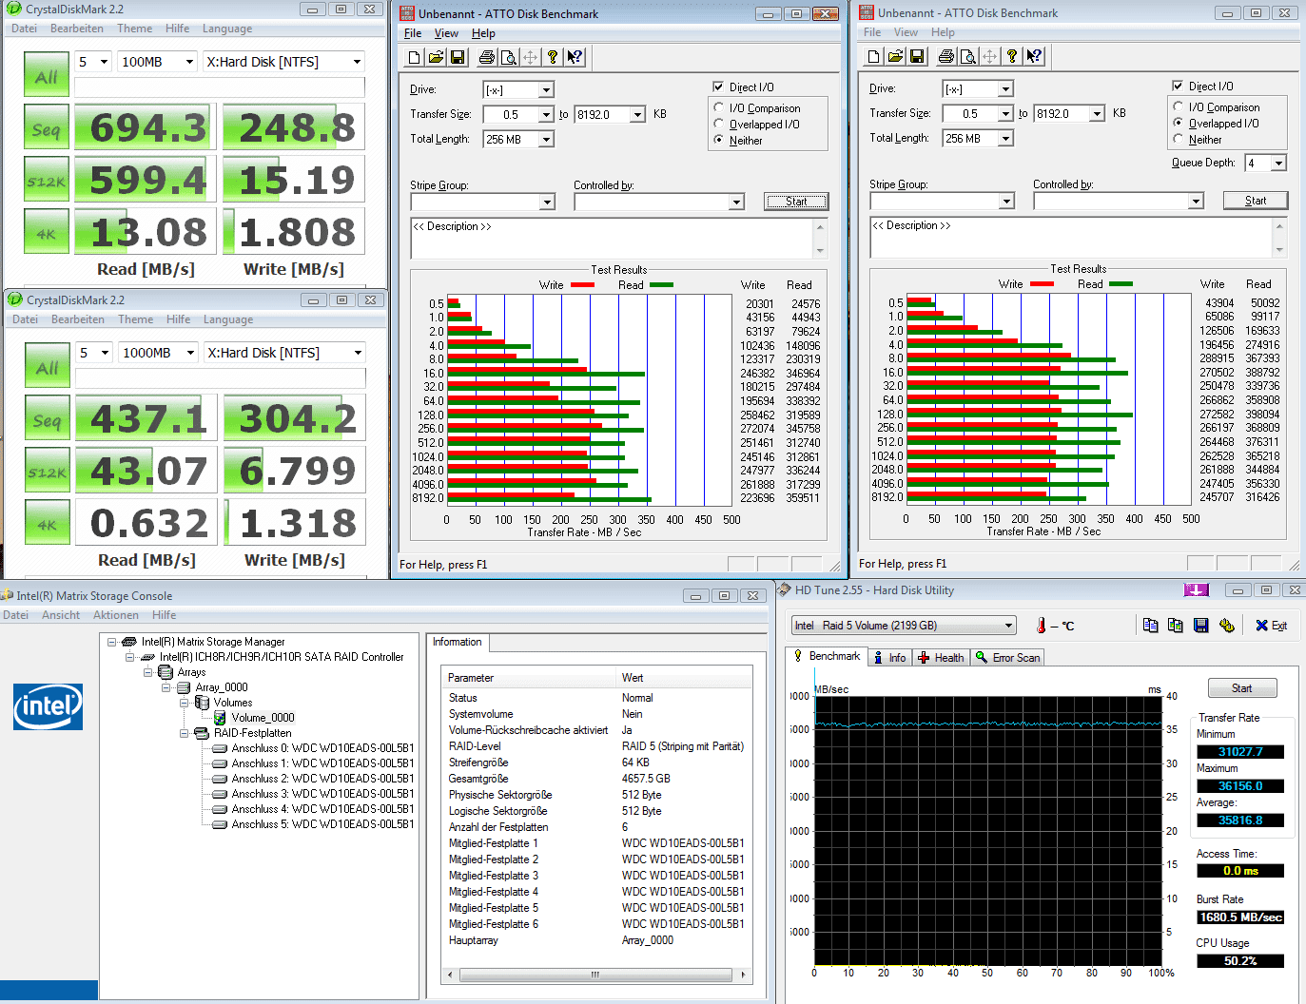This screenshot has height=1004, width=1306.
Task: Select Volume_0000 in storage tree
Action: [x=263, y=718]
